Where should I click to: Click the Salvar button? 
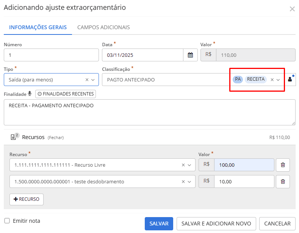tap(159, 224)
